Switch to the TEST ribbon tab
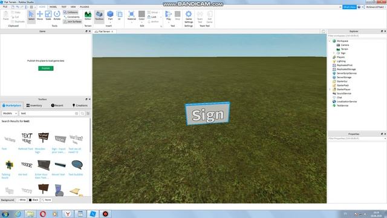Screen dimensions: 387x218 tap(64, 7)
